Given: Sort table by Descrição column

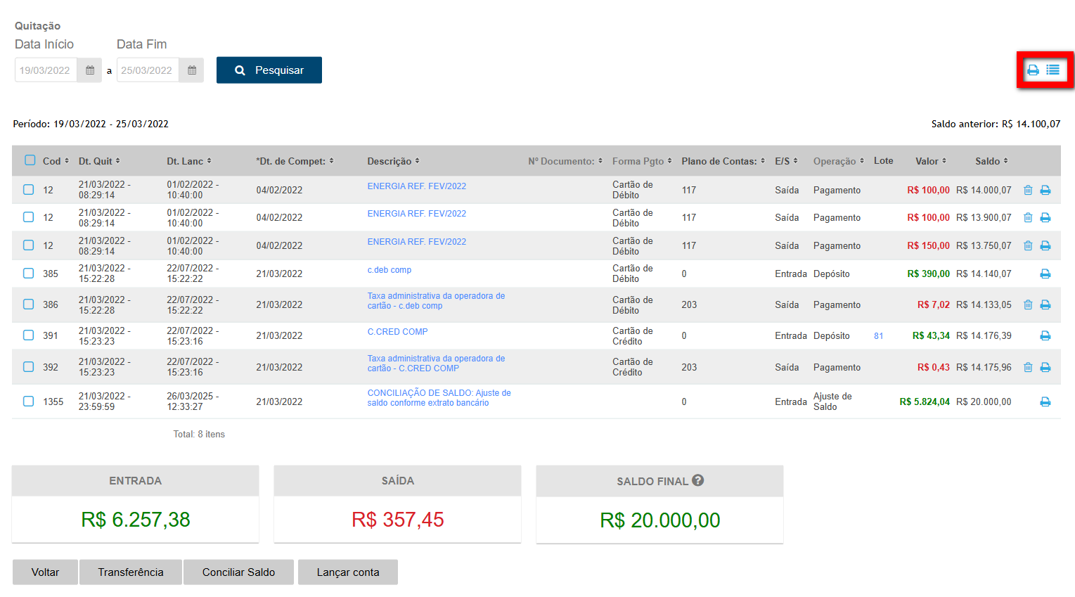Looking at the screenshot, I should click(392, 161).
